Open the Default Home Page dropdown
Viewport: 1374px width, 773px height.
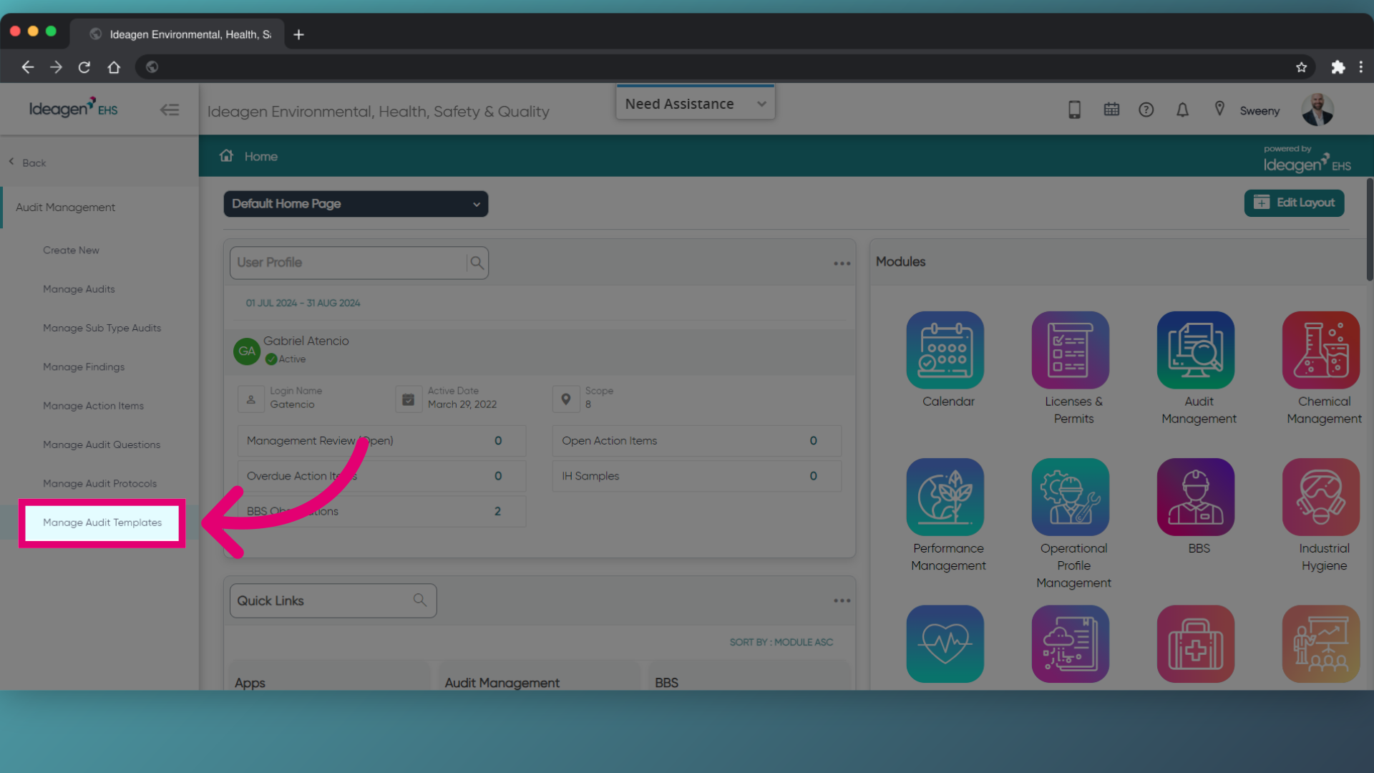click(356, 204)
